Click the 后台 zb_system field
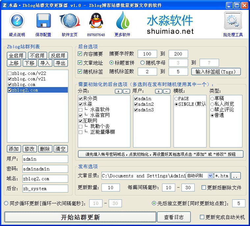Image resolution: width=250 pixels, height=226 pixels. pos(45,189)
